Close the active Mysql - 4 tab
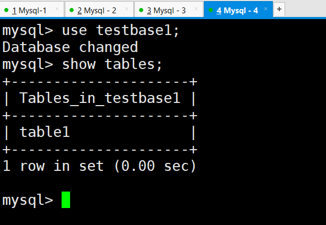 tap(265, 9)
